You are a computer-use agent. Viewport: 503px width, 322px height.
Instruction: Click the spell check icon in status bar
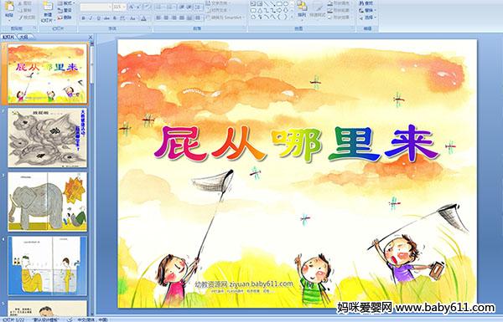click(x=70, y=319)
